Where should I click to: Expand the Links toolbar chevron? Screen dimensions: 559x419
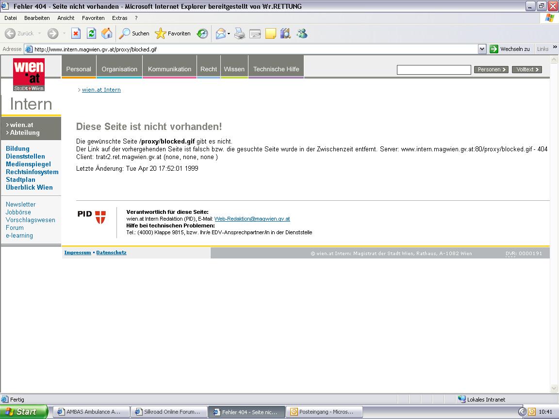pos(555,47)
